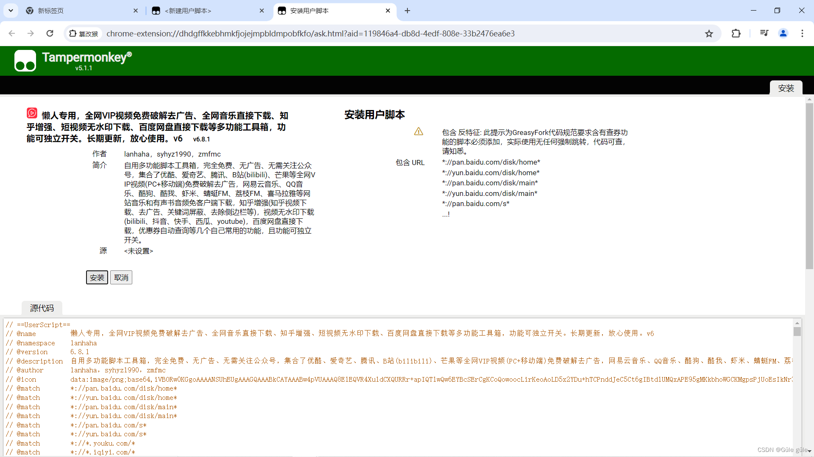Click the address bar URL field
This screenshot has height=457, width=814.
click(382, 33)
